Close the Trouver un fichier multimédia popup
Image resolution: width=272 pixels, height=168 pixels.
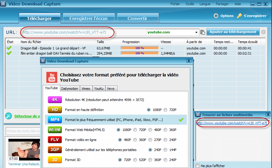tap(268, 115)
